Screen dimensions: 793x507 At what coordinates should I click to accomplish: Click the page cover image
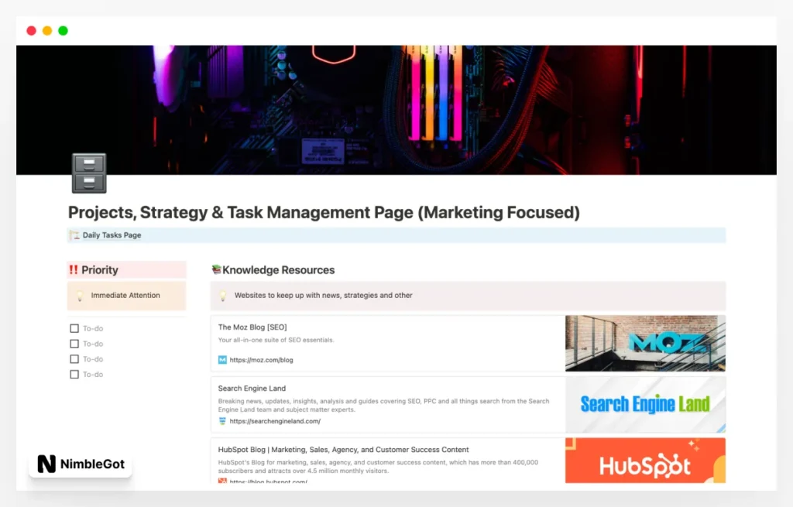(x=396, y=108)
